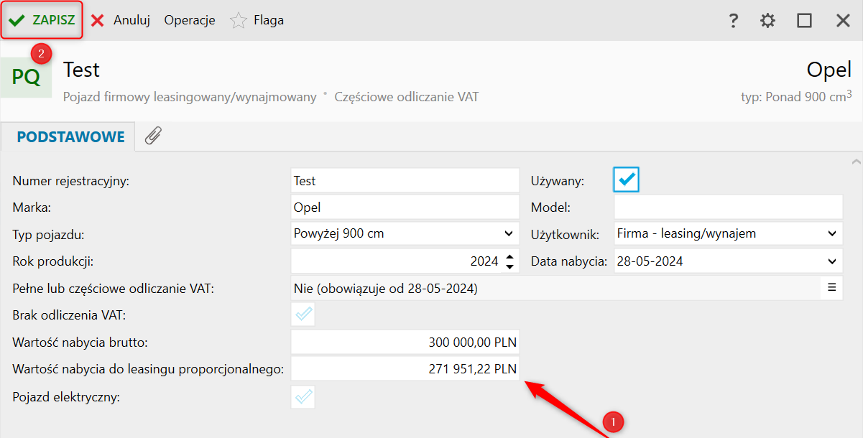Click the PQ vehicle avatar tile
This screenshot has height=438, width=863.
click(26, 77)
